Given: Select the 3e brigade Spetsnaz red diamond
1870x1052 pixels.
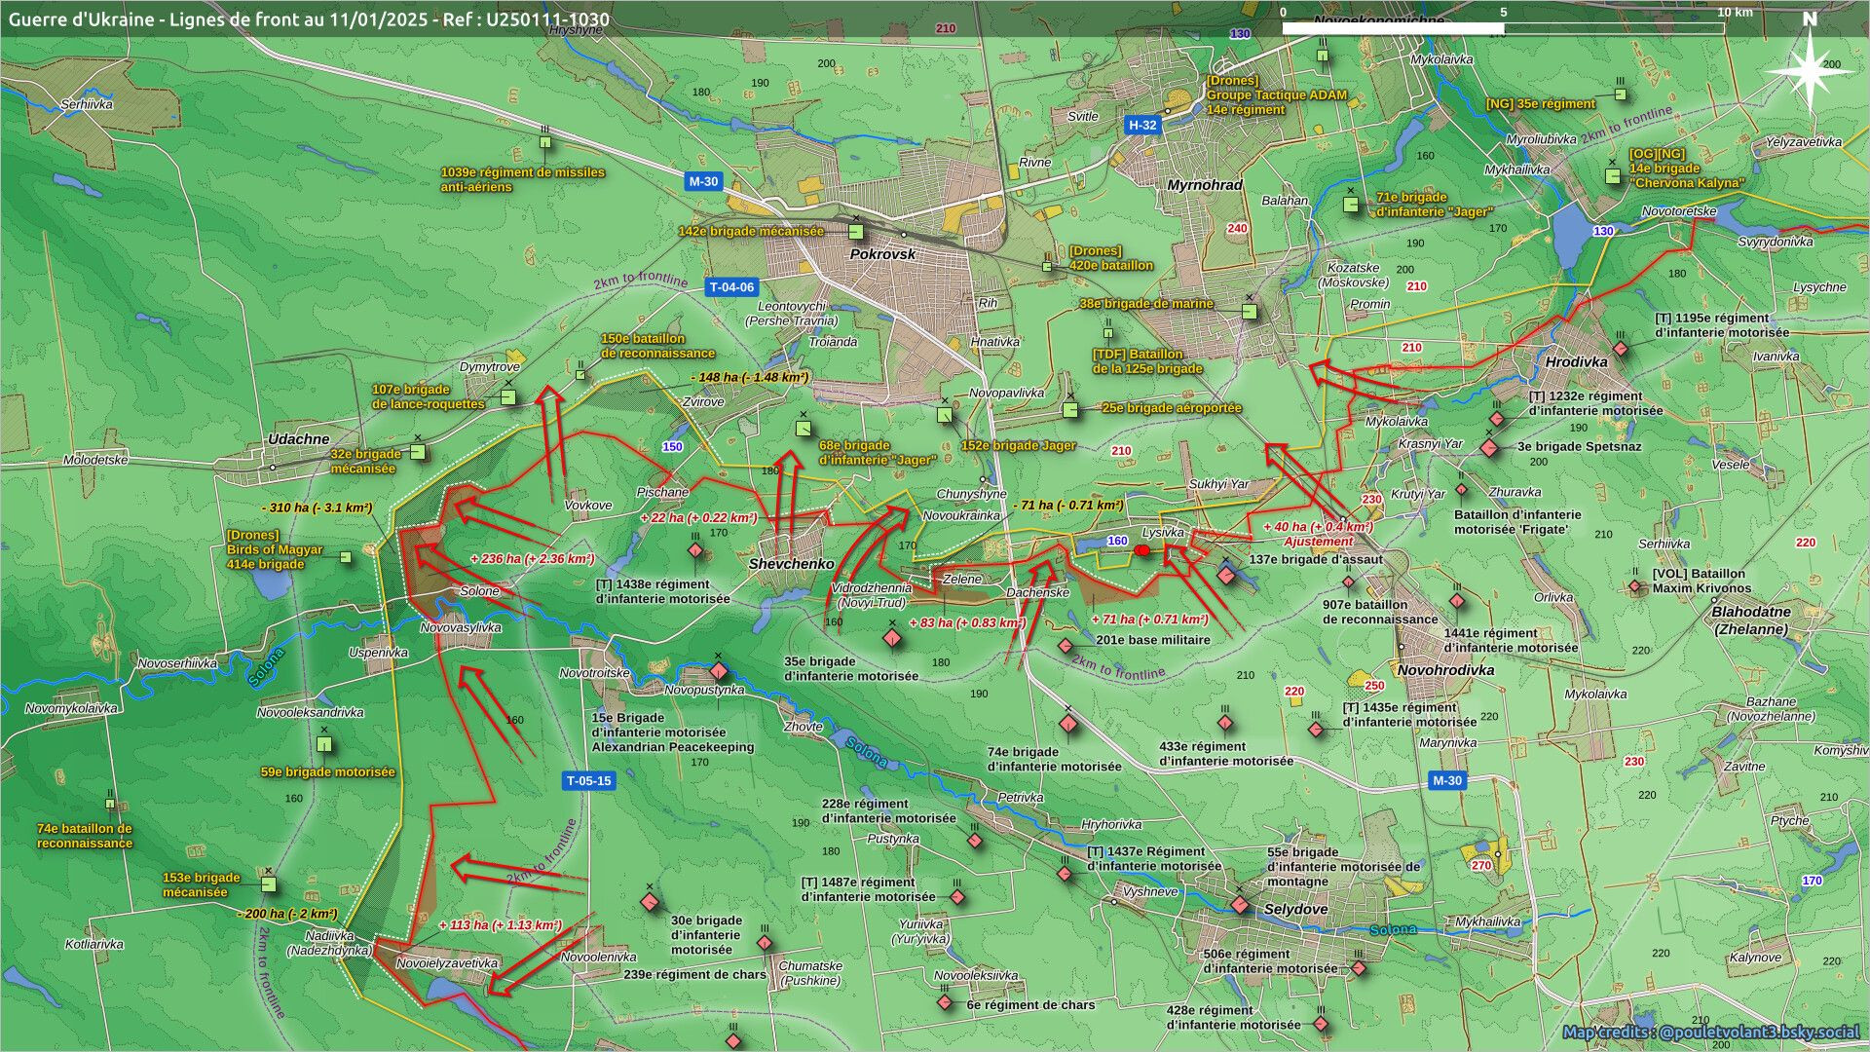Looking at the screenshot, I should pos(1489,448).
